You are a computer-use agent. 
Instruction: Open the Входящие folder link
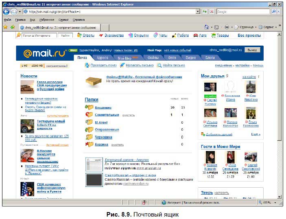tap(103, 107)
